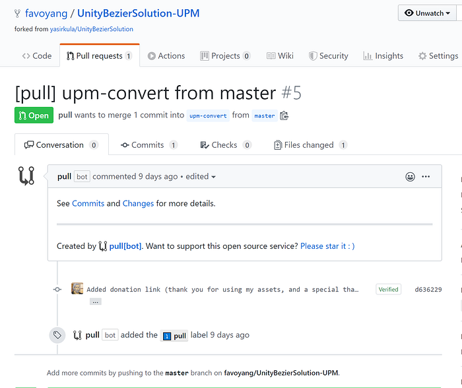462x388 pixels.
Task: Open the Added donation link commit message
Action: click(222, 290)
